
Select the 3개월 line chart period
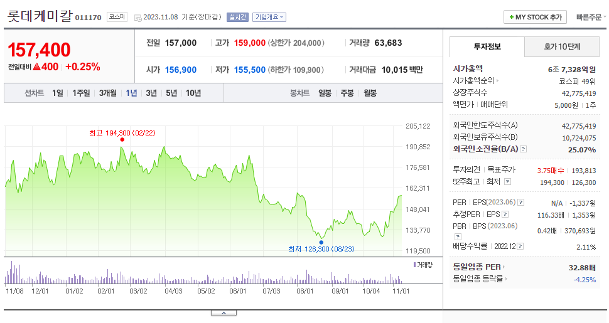pyautogui.click(x=107, y=93)
